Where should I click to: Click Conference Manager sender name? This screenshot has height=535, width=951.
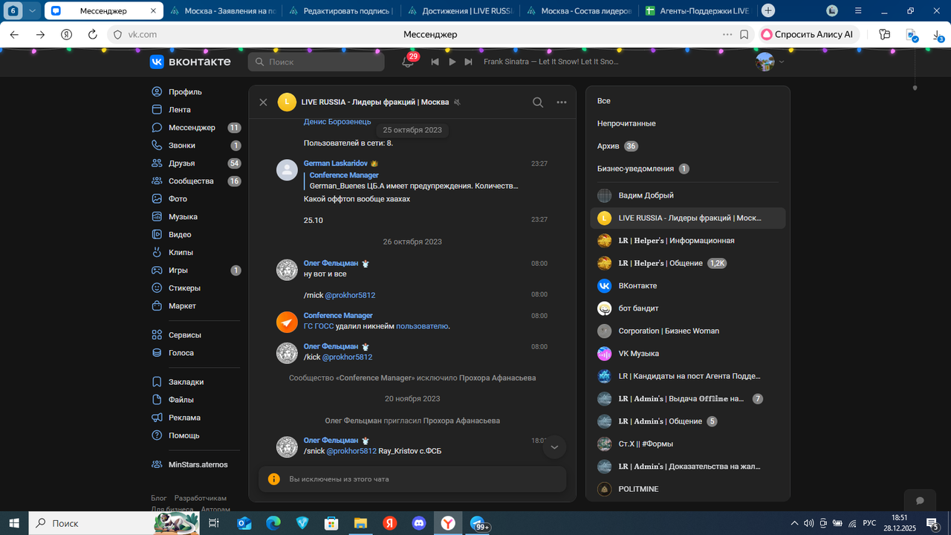(338, 316)
